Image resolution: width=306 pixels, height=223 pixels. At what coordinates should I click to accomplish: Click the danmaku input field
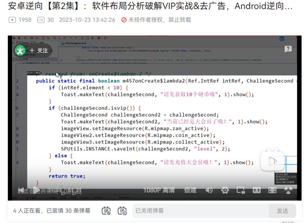coord(201,211)
